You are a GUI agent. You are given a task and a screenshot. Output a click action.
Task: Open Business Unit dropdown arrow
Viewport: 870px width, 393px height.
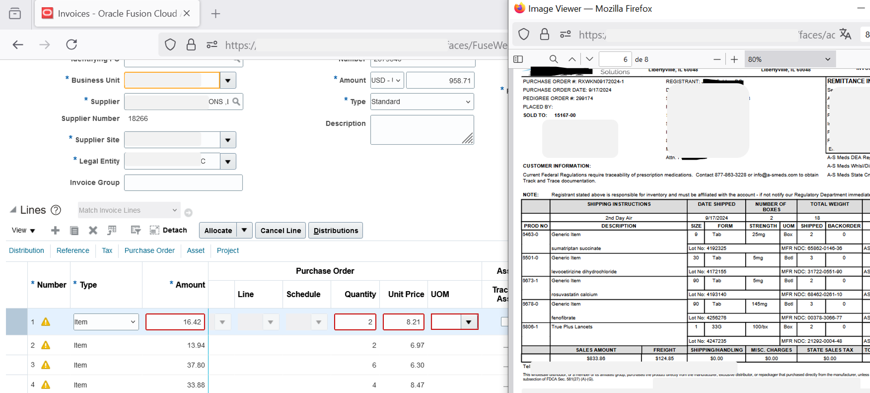tap(228, 81)
